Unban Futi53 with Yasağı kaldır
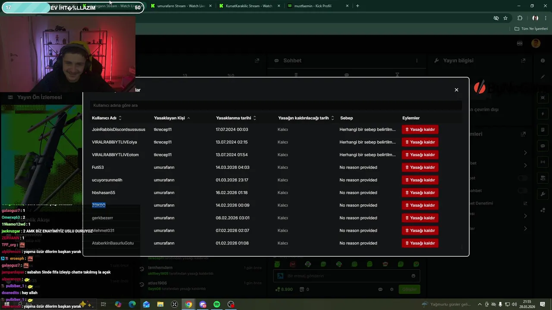 [x=420, y=167]
